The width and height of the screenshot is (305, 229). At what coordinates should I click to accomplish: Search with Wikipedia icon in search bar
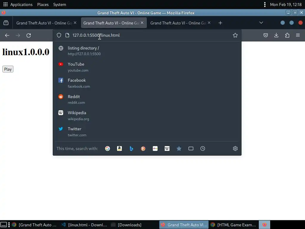(167, 148)
